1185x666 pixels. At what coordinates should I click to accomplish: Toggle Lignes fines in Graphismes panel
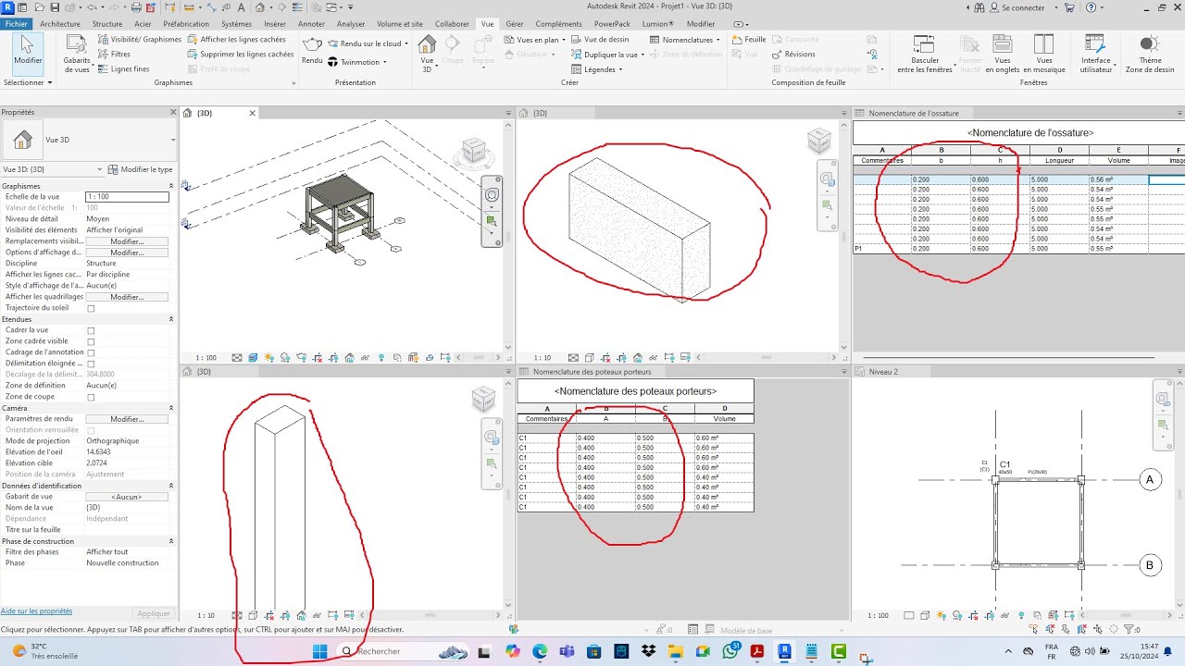click(124, 69)
